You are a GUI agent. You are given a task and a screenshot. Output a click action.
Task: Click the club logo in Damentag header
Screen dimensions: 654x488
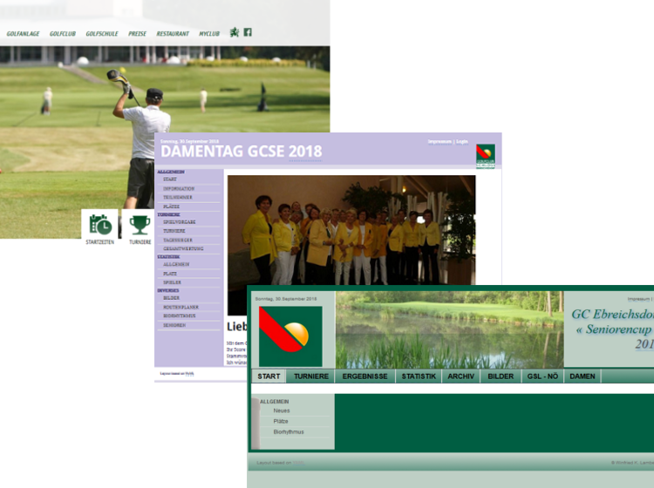coord(485,155)
